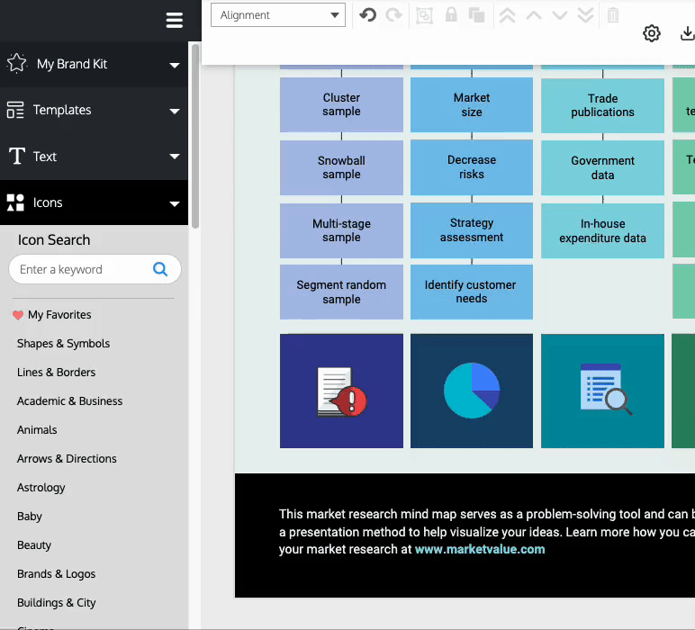Image resolution: width=695 pixels, height=630 pixels.
Task: Click the duplicate/copy icon
Action: tap(477, 15)
